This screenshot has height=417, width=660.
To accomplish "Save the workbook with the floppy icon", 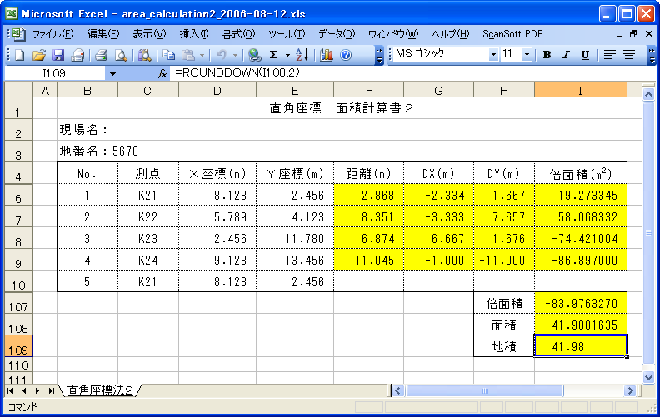I will point(58,55).
